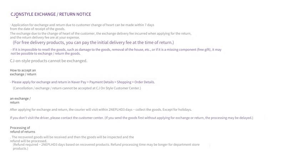Click the impossible to resell goods sentence
The width and height of the screenshot is (305, 160).
coord(116,51)
